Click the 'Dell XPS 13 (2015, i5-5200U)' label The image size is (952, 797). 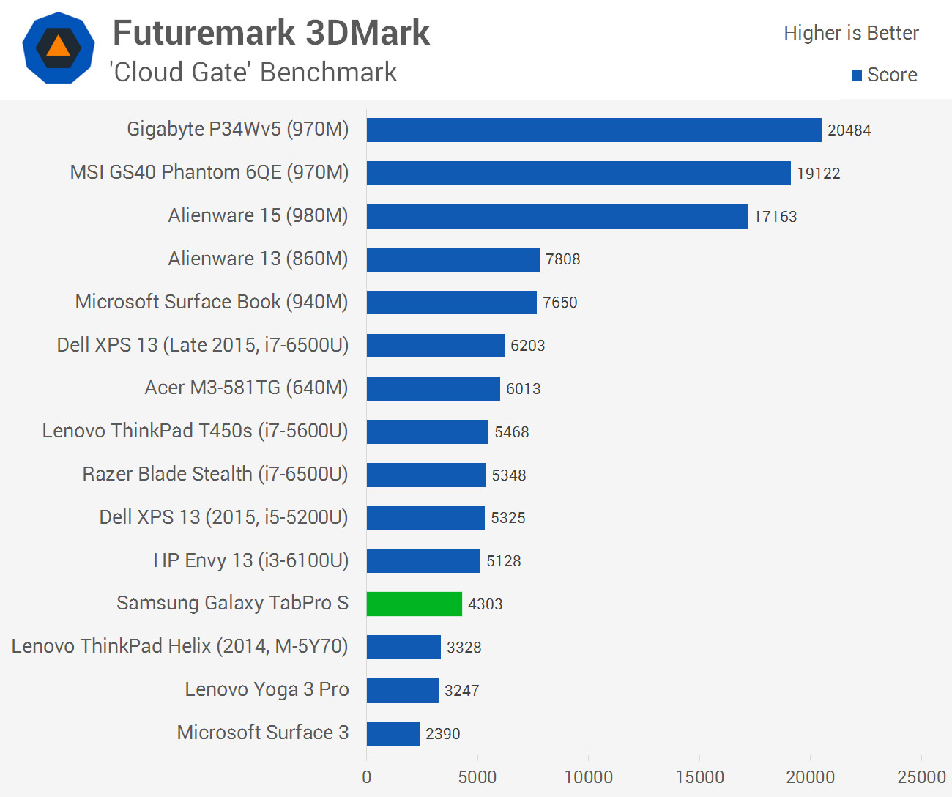pyautogui.click(x=224, y=517)
